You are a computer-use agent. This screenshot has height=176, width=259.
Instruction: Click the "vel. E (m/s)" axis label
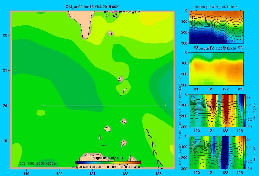point(254,153)
